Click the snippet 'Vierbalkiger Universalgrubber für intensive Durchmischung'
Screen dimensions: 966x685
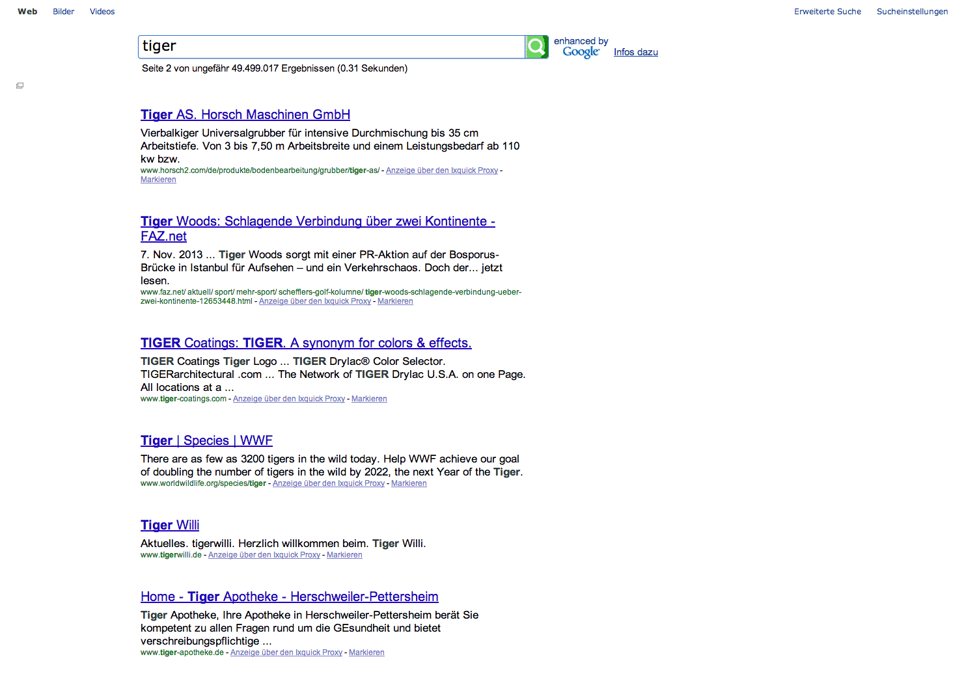330,146
